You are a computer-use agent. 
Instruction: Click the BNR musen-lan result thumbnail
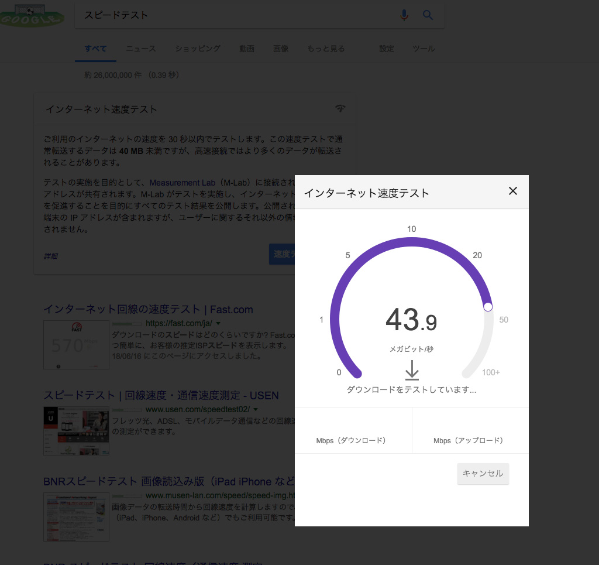coord(77,517)
